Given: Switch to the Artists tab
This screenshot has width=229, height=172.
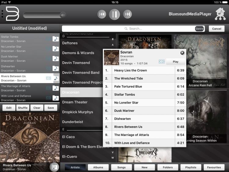Looking at the screenshot, I should coord(75,167).
